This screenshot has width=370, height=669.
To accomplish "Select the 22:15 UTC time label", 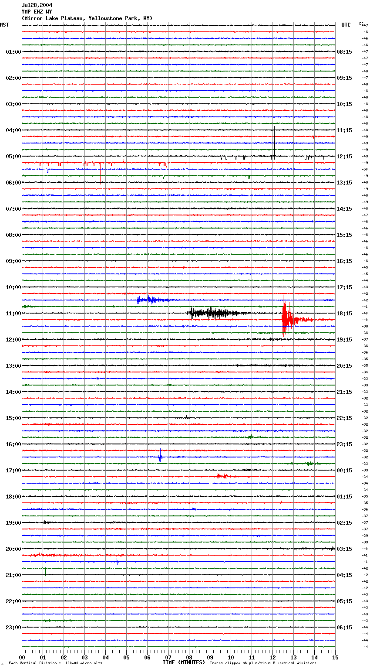I will coord(344,418).
